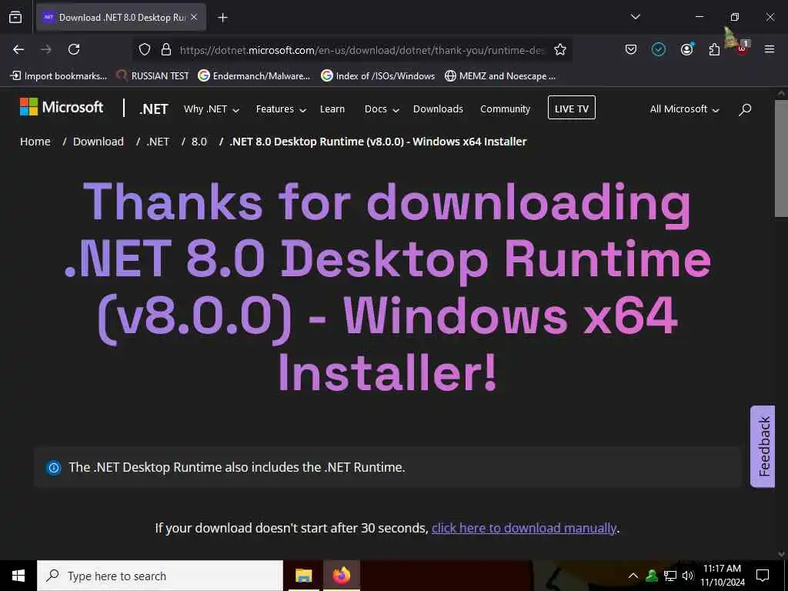Open File Explorer from the taskbar
Viewport: 788px width, 591px height.
(303, 576)
